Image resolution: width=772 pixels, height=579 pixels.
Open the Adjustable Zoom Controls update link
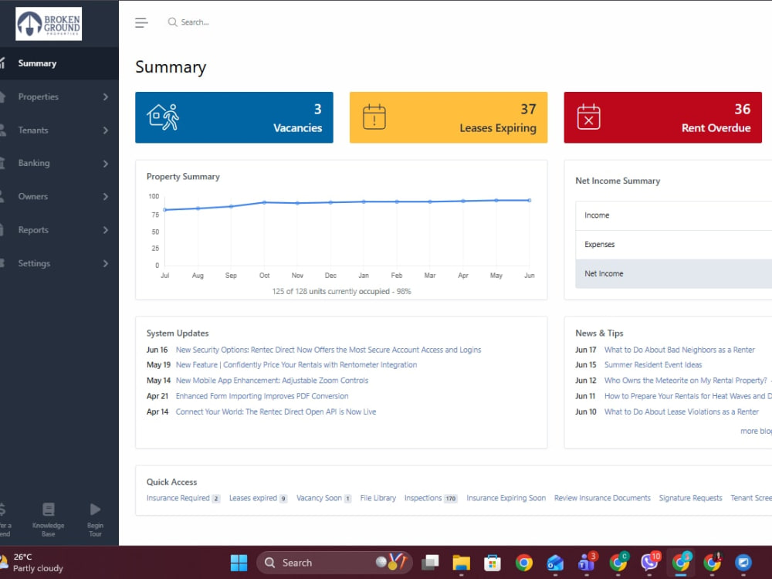[272, 381]
